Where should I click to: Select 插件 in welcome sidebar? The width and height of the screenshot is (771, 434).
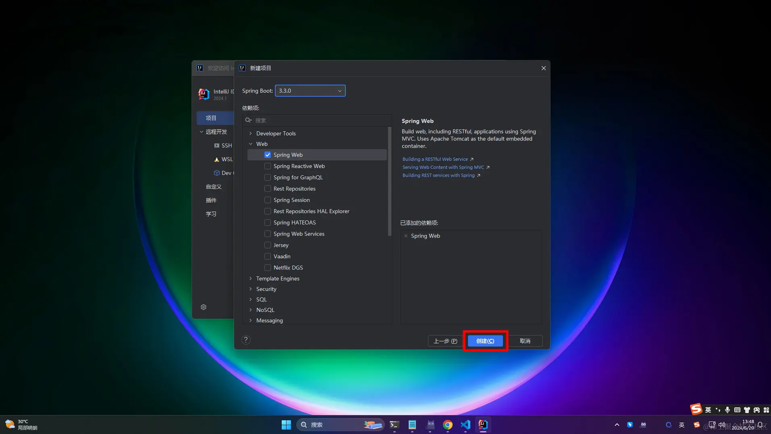211,200
